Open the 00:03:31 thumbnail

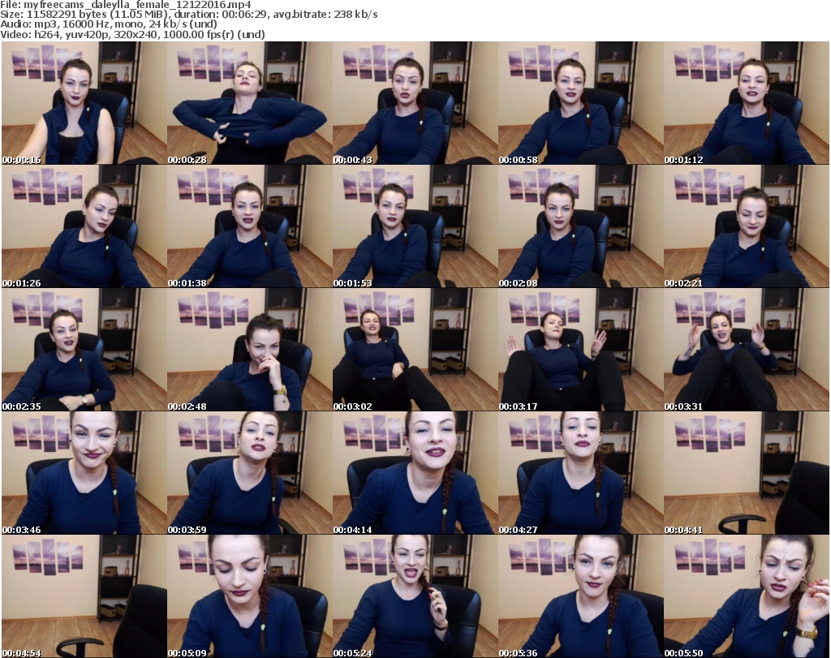tap(747, 350)
